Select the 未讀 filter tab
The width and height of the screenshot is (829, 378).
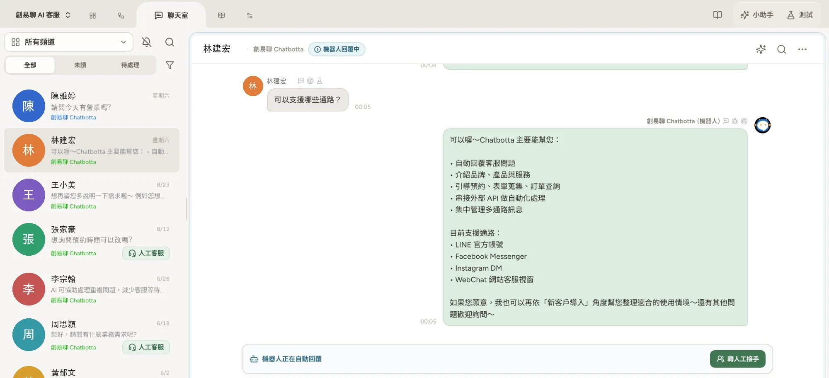80,65
